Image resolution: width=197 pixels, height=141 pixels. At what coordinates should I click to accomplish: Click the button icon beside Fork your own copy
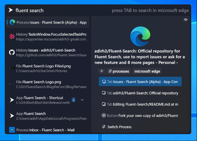click(x=104, y=115)
